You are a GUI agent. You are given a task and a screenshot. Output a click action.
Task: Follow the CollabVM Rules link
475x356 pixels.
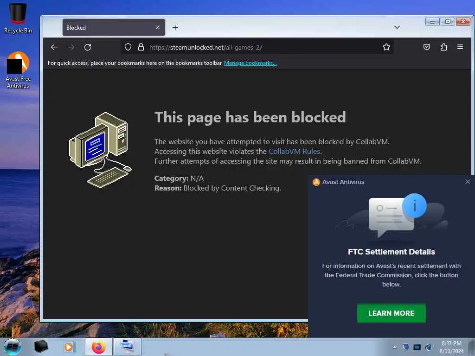294,152
